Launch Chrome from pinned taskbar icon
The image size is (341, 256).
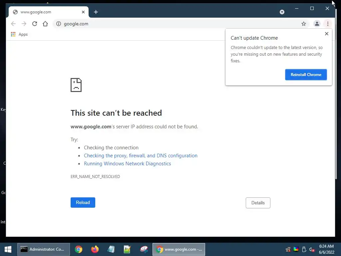pyautogui.click(x=79, y=249)
